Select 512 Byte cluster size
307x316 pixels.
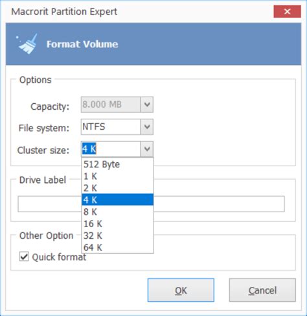[117, 164]
